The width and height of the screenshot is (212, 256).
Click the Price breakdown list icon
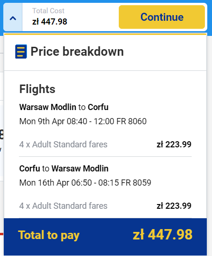pyautogui.click(x=21, y=51)
